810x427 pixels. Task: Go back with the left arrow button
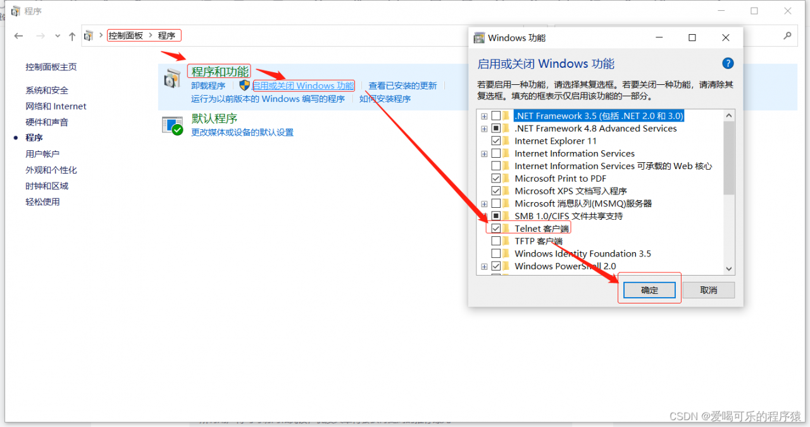(19, 36)
